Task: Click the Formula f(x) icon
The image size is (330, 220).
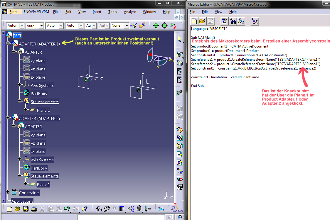Action: (99, 209)
